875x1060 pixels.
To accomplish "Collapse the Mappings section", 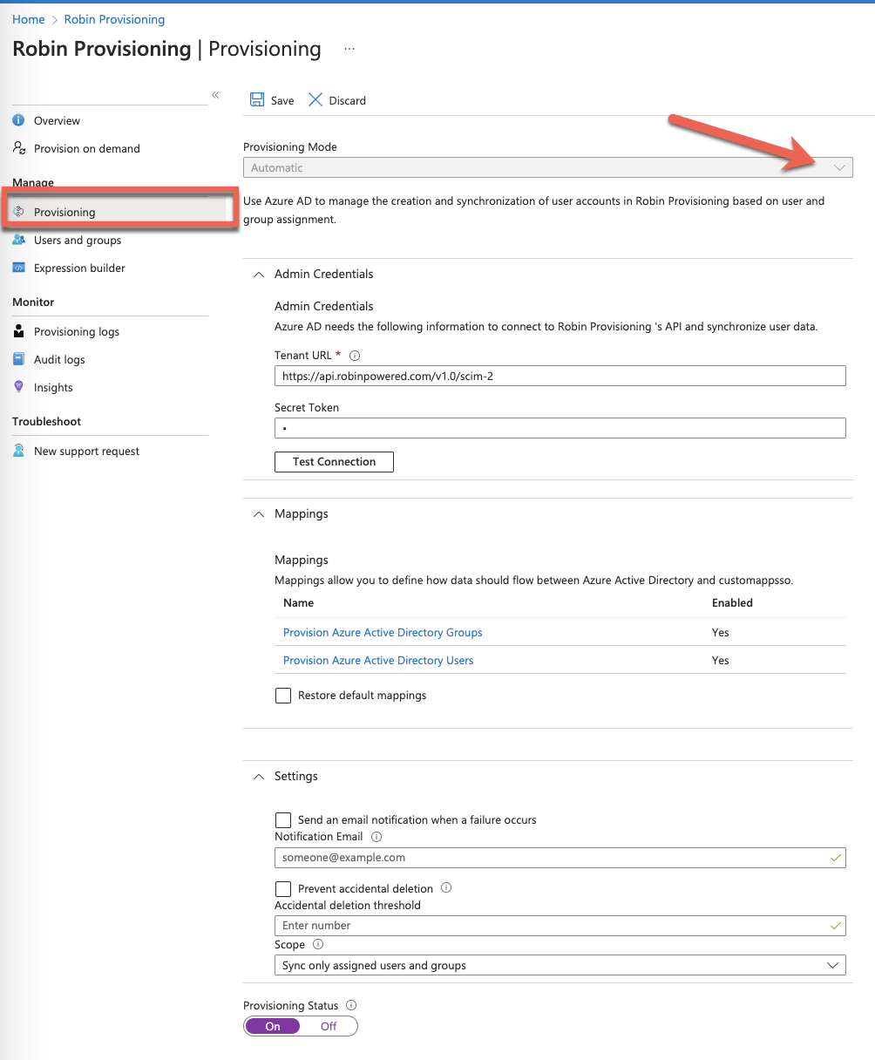I will [258, 514].
